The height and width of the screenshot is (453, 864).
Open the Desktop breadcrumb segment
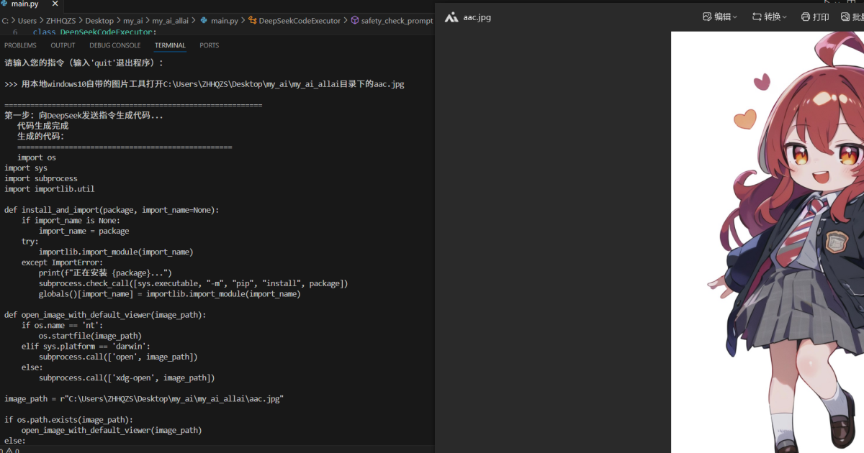click(99, 21)
